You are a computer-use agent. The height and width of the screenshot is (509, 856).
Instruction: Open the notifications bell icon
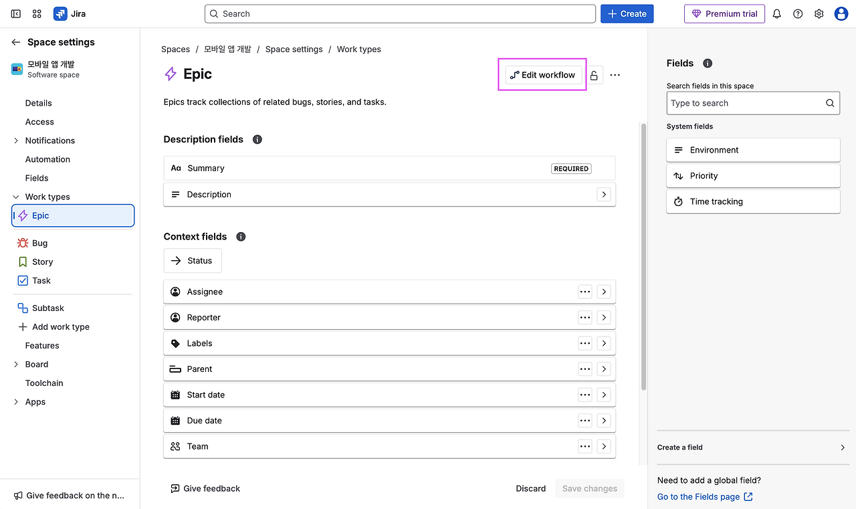[776, 14]
